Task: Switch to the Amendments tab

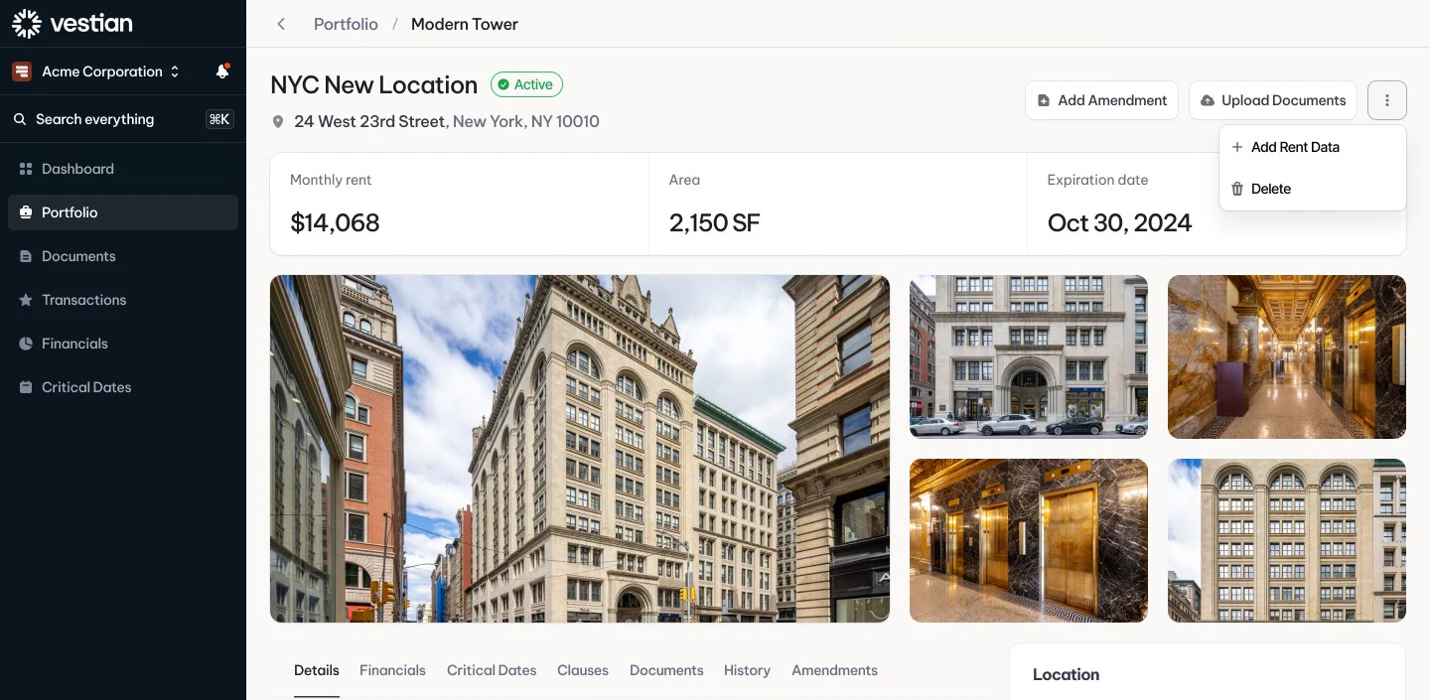Action: 834,671
